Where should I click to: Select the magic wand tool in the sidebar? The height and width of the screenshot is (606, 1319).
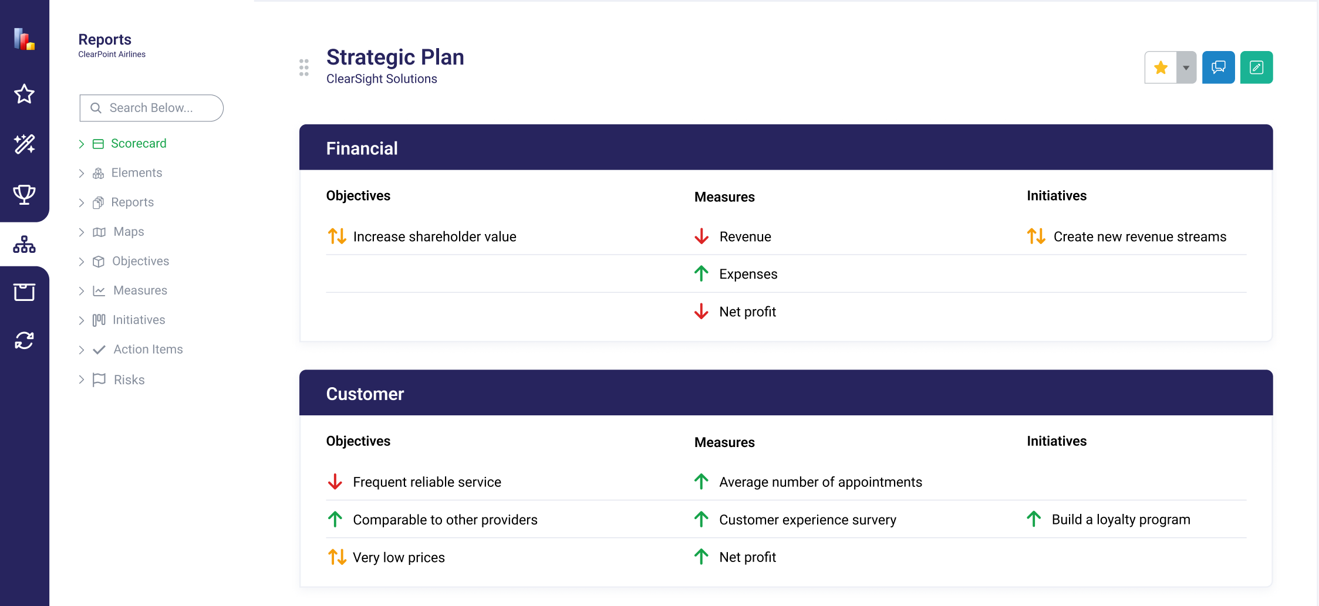24,144
